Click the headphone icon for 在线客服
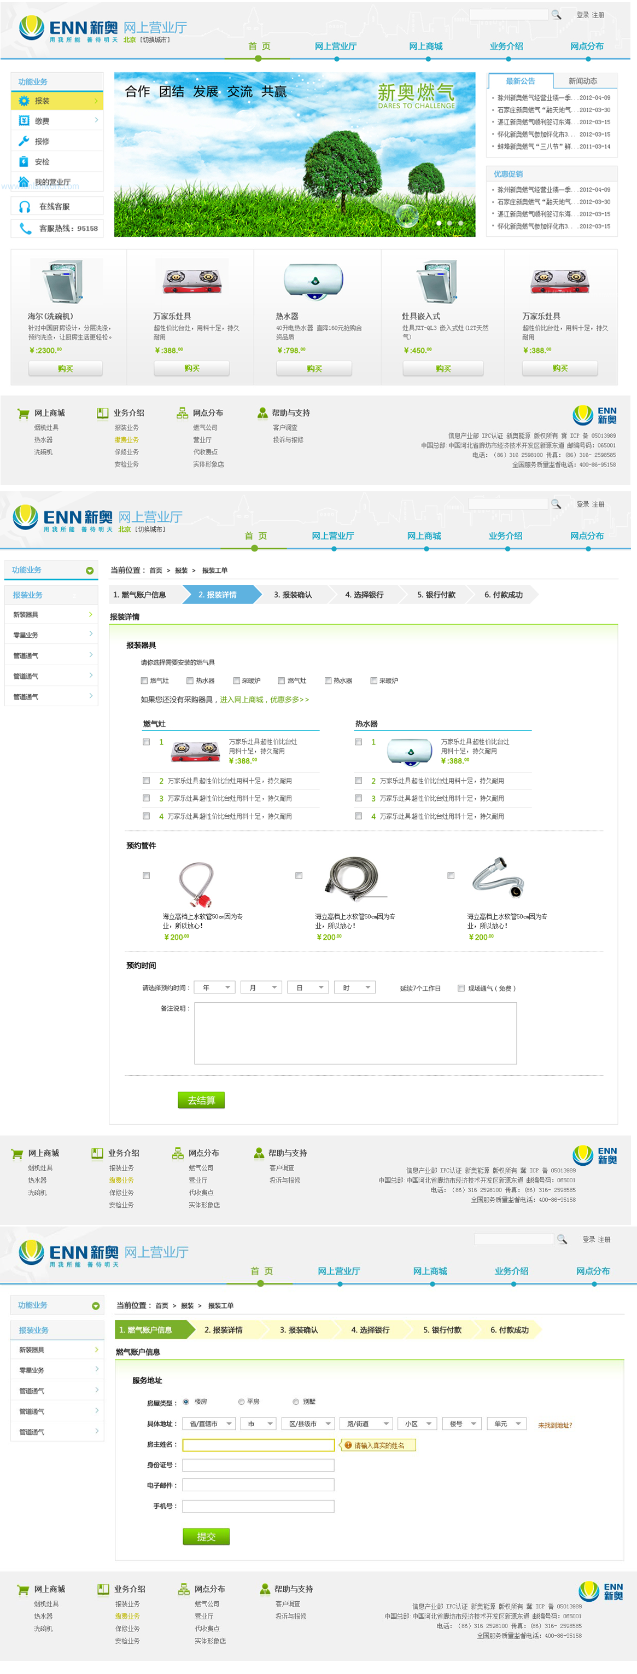The height and width of the screenshot is (1674, 637). coord(25,207)
